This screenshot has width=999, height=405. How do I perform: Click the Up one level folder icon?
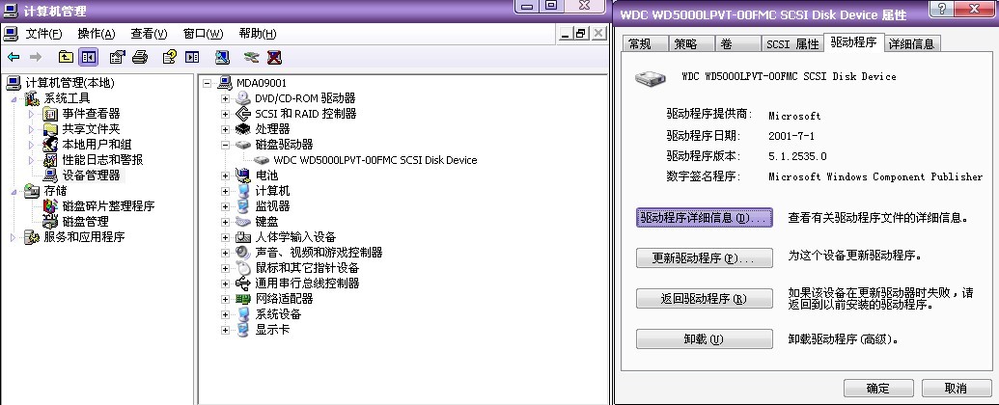point(66,57)
